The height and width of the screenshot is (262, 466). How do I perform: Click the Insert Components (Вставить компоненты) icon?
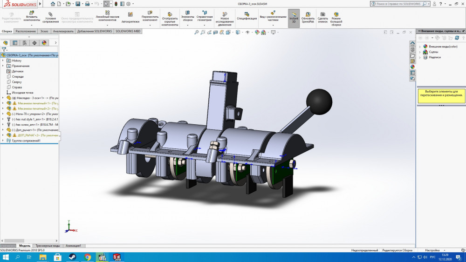click(x=32, y=13)
